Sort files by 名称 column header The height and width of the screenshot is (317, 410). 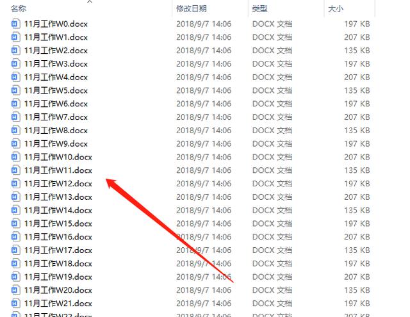coord(19,8)
